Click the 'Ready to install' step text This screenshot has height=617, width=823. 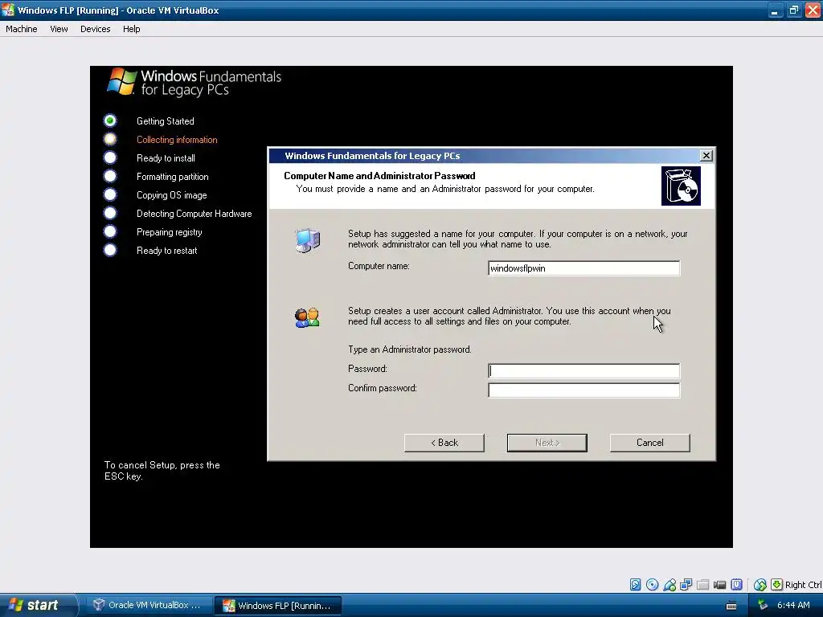pos(166,158)
